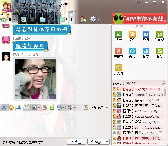Screen dimensions: 168x146
Task: Click the 发送(S) send button
Action: click(x=96, y=142)
